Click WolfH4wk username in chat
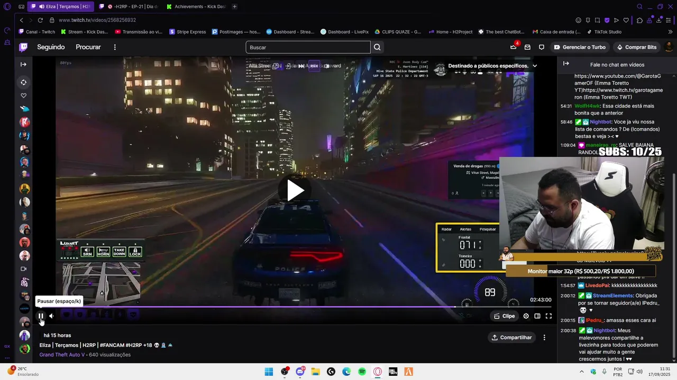The width and height of the screenshot is (677, 380). 587,106
